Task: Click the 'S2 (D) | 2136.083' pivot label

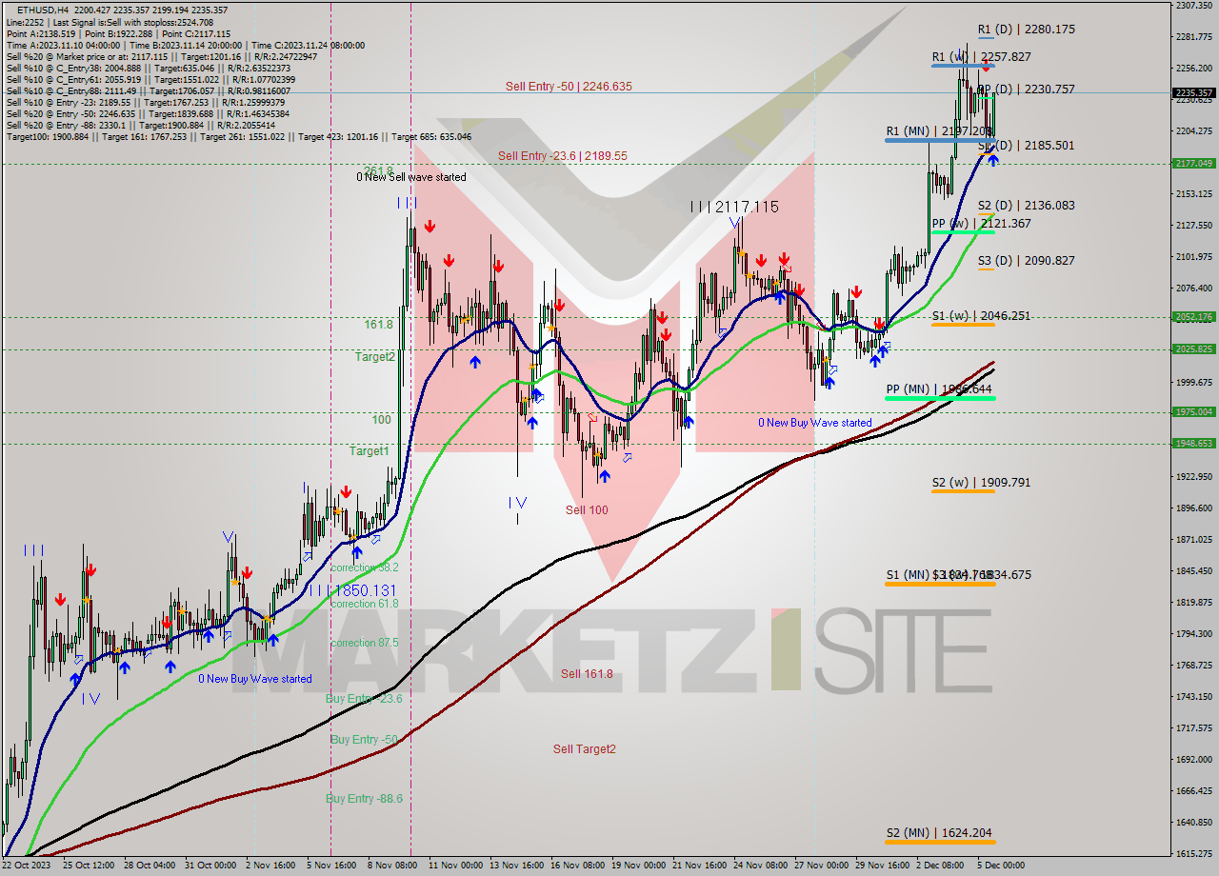Action: [x=1027, y=206]
